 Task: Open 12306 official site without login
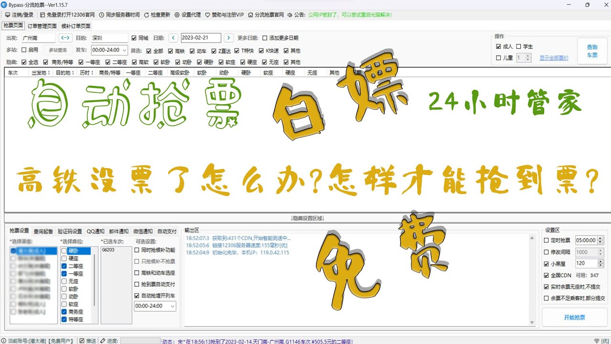tap(67, 15)
